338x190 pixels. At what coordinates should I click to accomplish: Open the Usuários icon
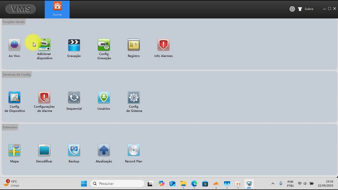104,98
